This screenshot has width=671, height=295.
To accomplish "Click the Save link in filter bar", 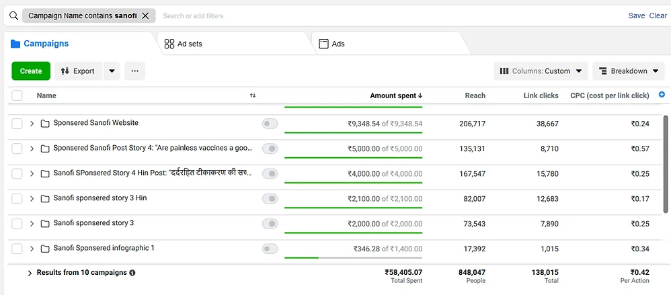I will click(x=636, y=15).
